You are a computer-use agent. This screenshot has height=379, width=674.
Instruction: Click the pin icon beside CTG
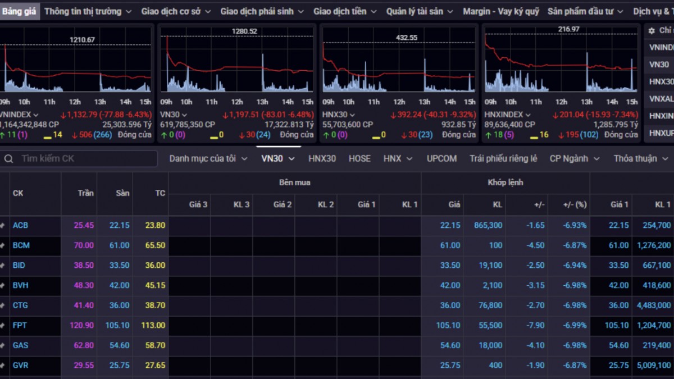tap(3, 305)
